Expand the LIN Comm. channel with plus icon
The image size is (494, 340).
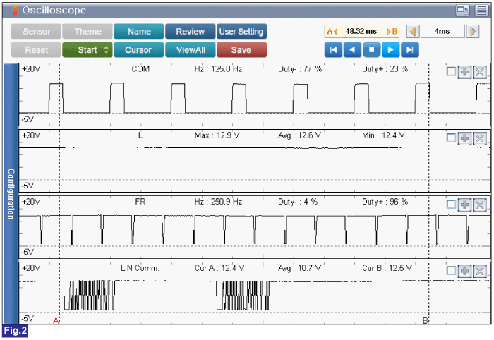464,271
